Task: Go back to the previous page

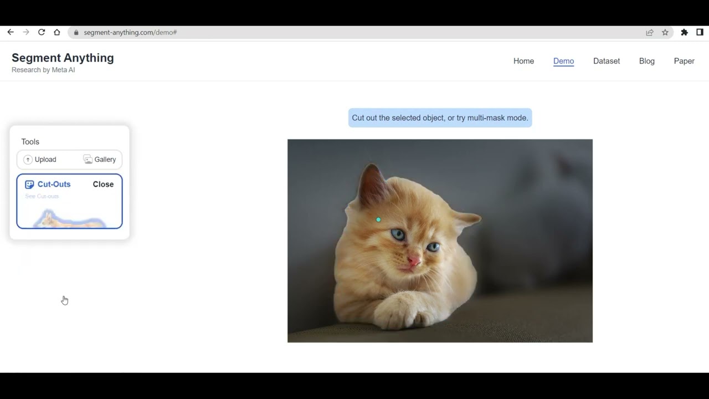Action: pos(11,33)
